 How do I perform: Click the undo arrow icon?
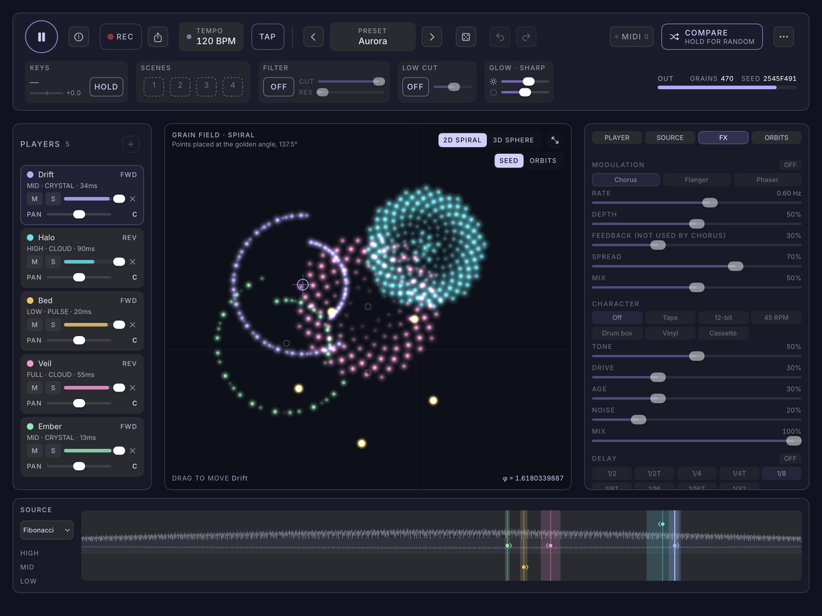[500, 37]
